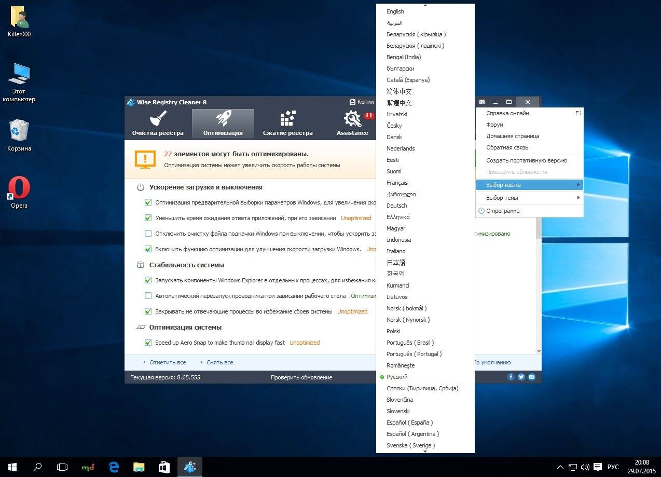Click the md icon on taskbar

click(88, 467)
